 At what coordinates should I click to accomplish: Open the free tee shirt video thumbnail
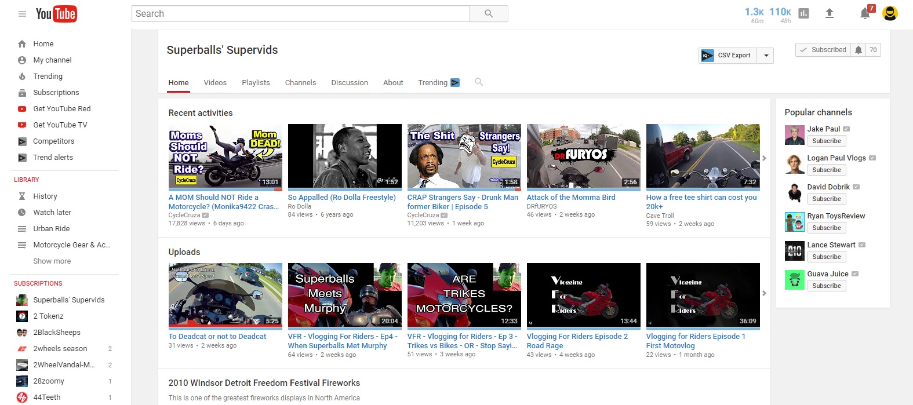[703, 156]
